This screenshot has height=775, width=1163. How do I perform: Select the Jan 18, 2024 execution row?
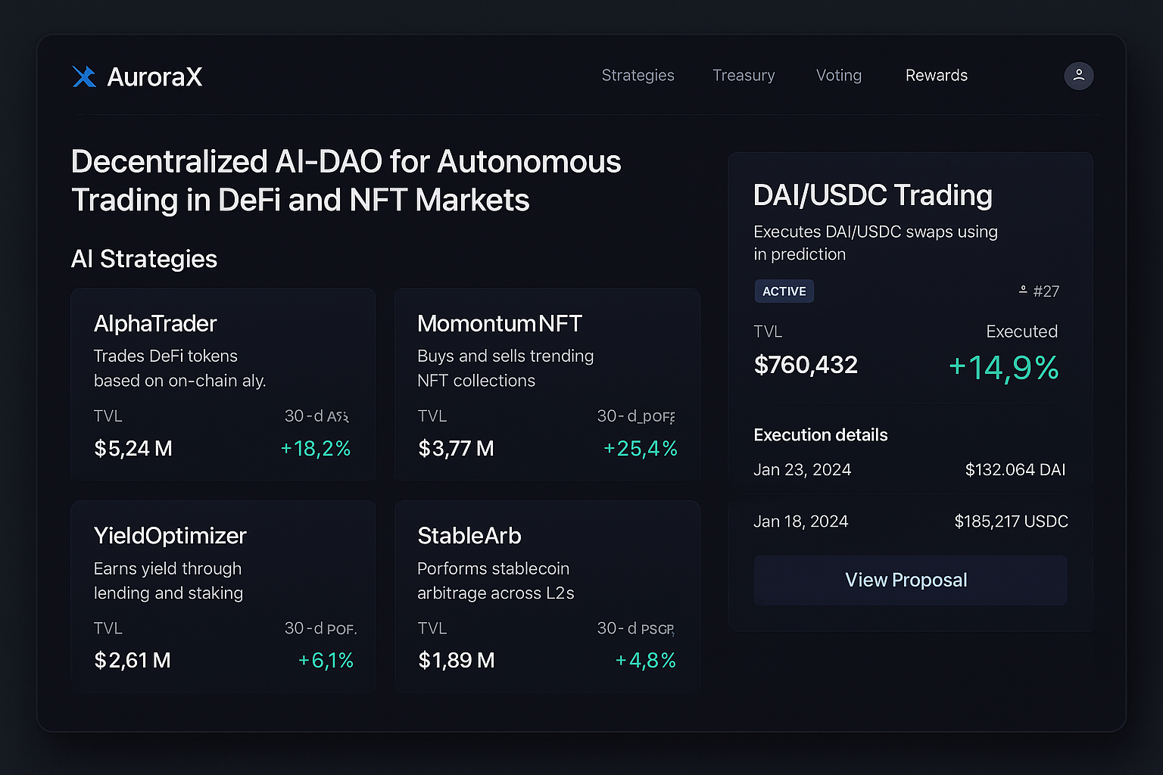(910, 521)
